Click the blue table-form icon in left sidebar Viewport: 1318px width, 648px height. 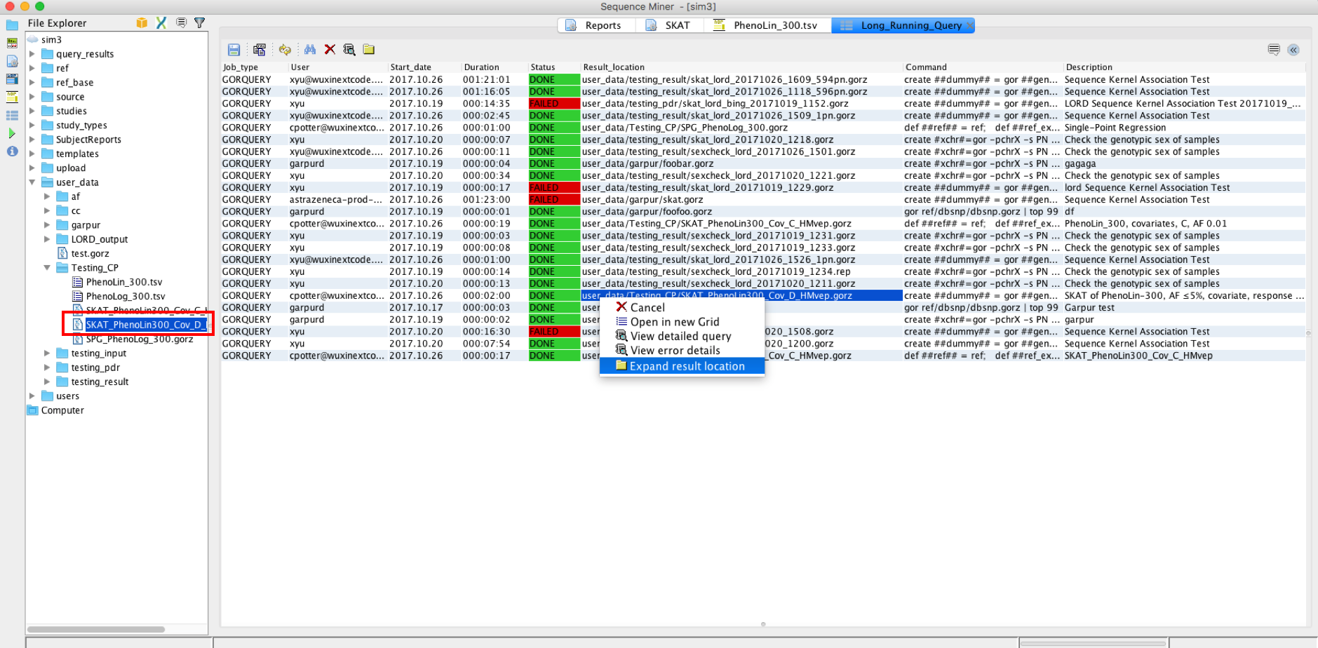[x=12, y=79]
